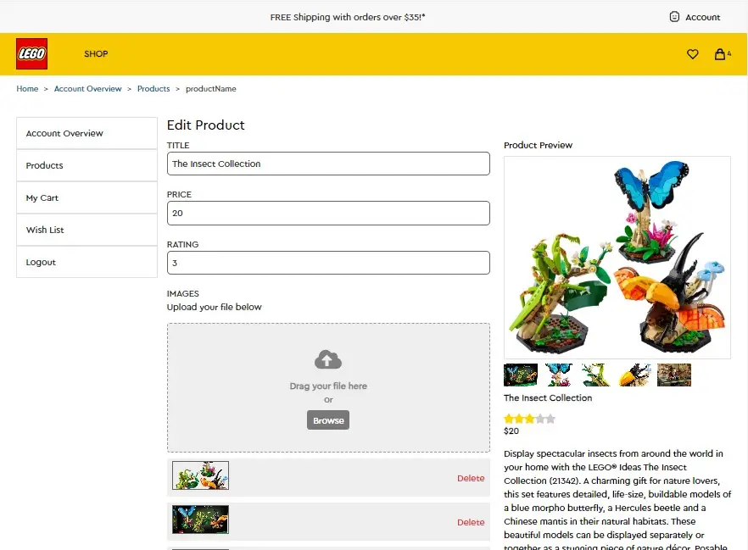This screenshot has height=550, width=748.
Task: Go to Home breadcrumb link
Action: pos(27,89)
